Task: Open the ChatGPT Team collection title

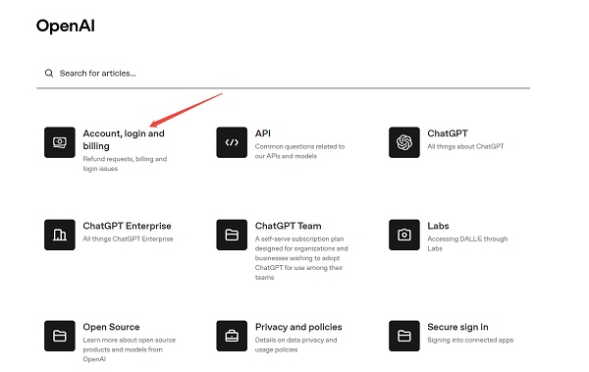Action: pyautogui.click(x=288, y=226)
